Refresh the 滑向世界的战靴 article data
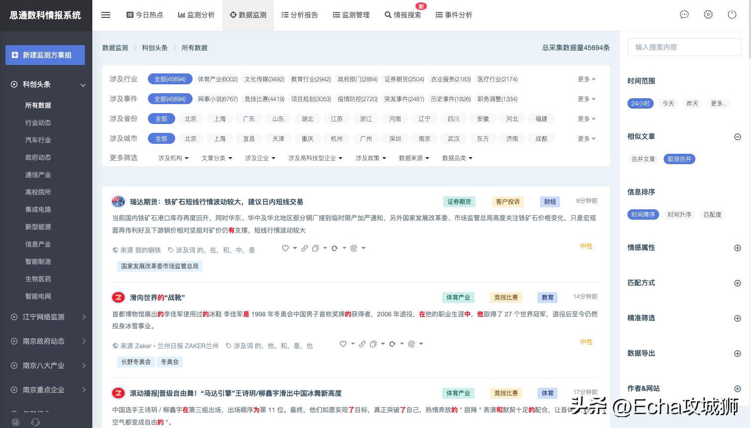Viewport: 751px width, 428px height. (x=392, y=344)
